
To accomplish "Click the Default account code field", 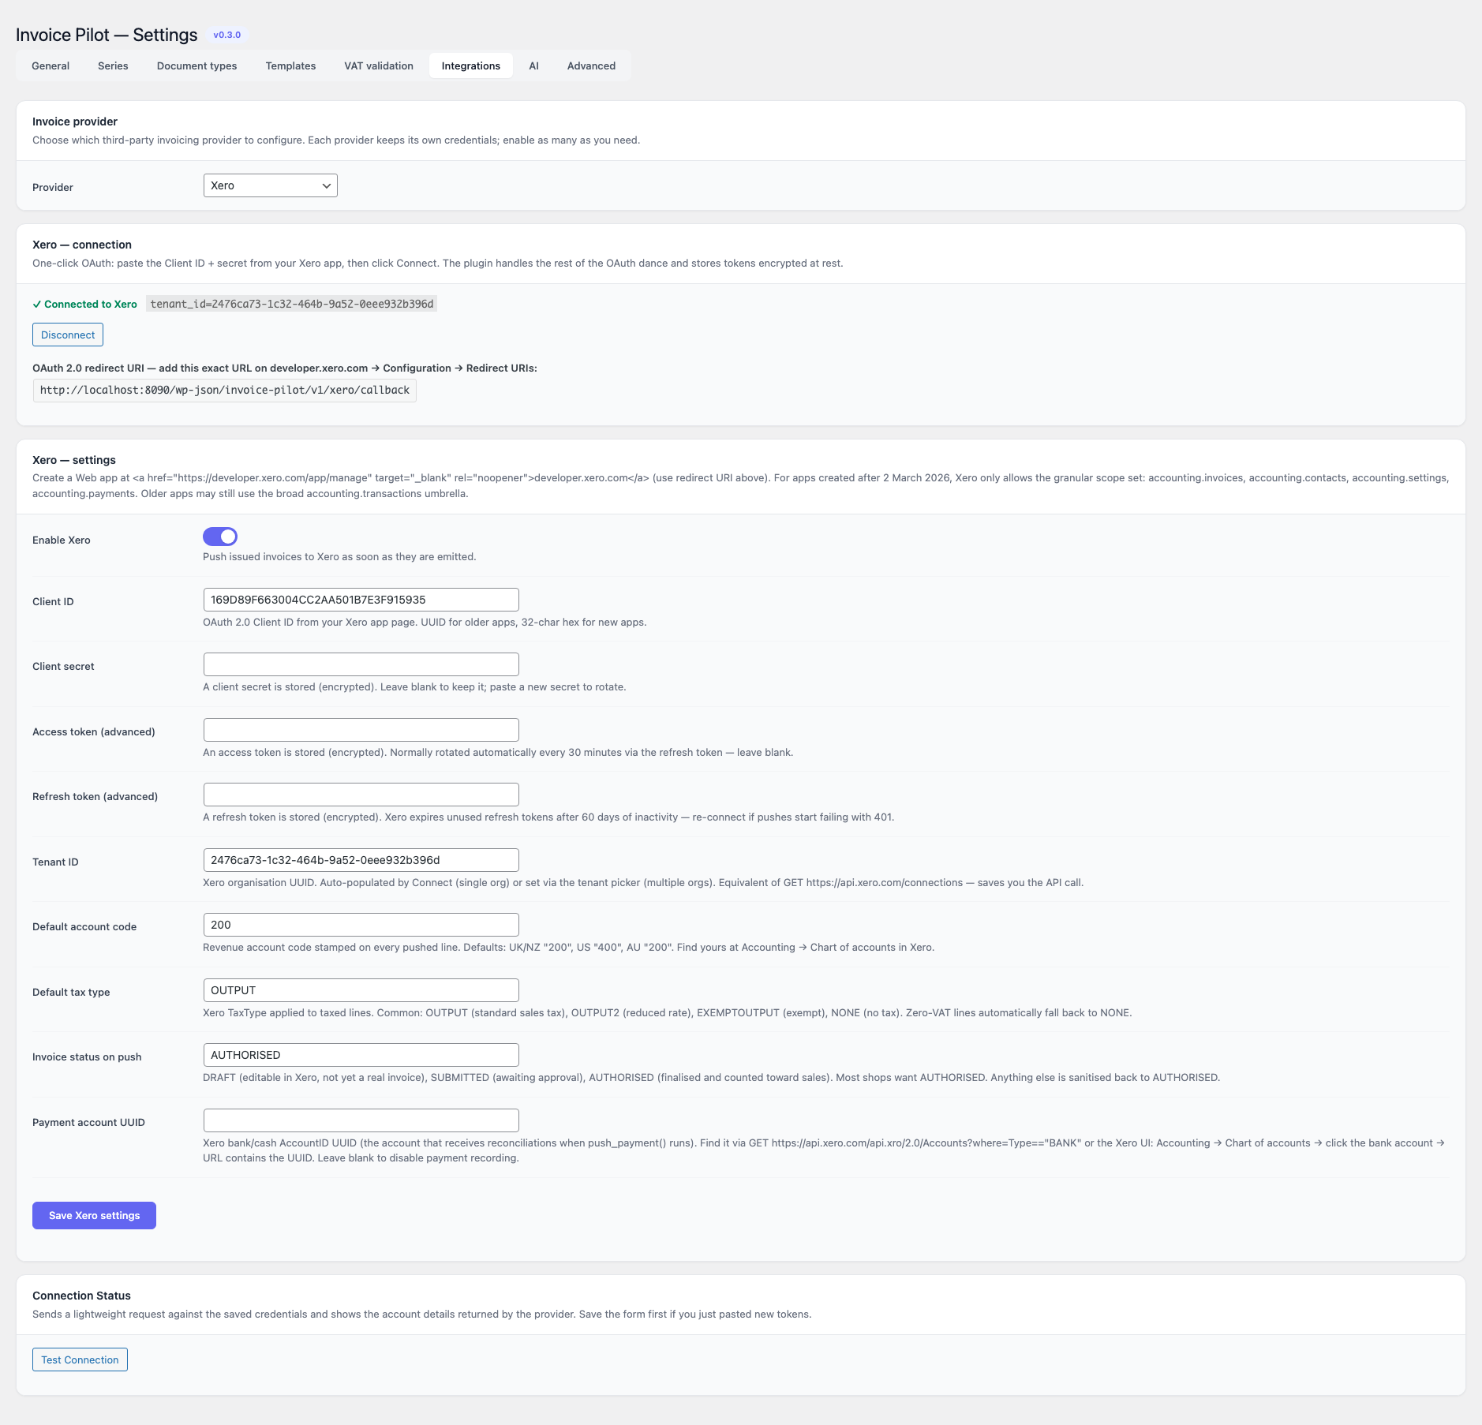I will tap(361, 925).
